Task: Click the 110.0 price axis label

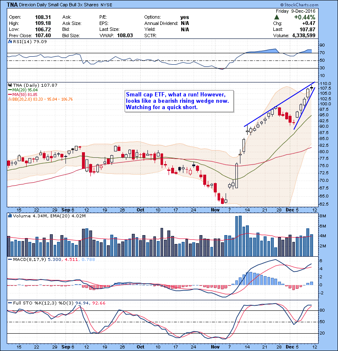Action: [325, 83]
